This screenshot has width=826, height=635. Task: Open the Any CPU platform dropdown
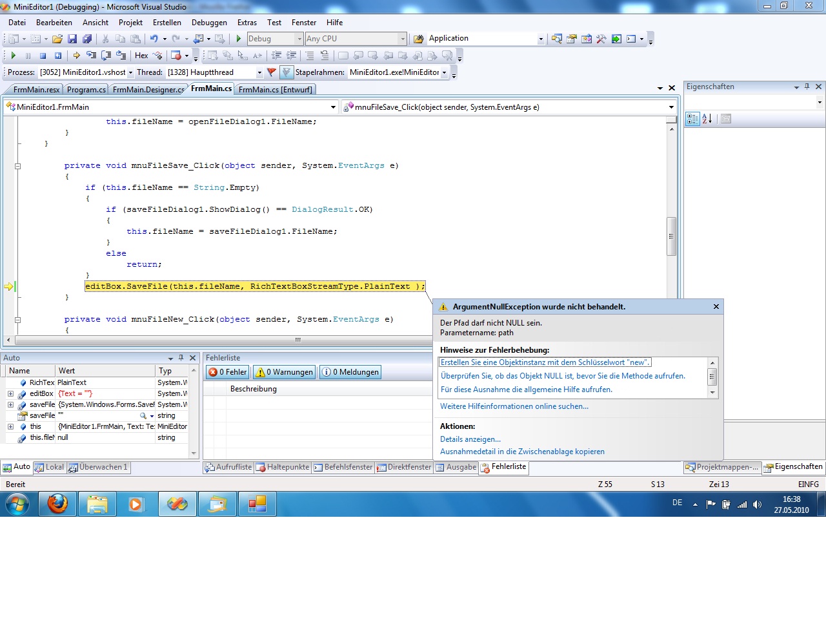403,39
